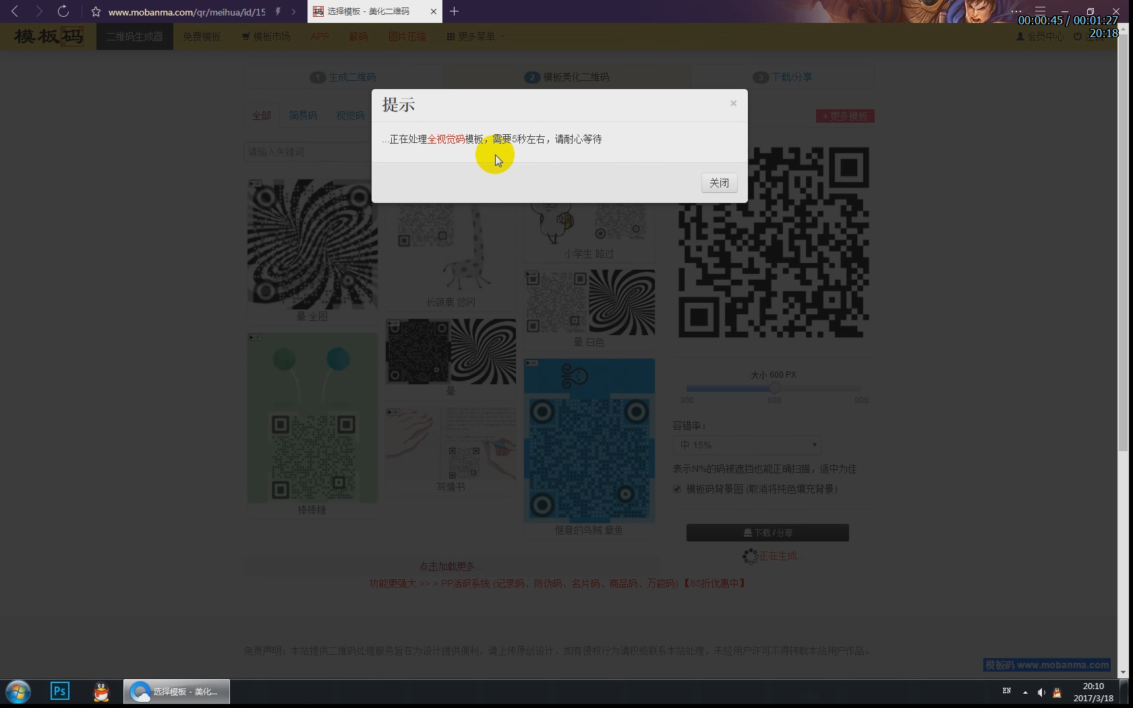Open the 图片压缩 nav link
1133x708 pixels.
coord(407,36)
